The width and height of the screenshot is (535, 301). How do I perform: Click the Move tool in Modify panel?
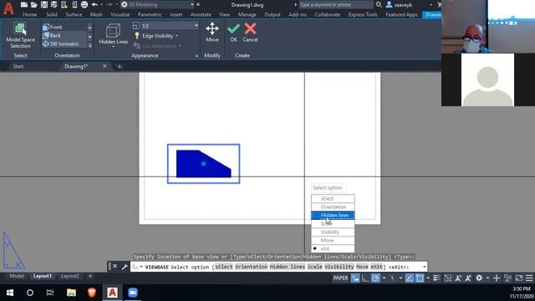tap(212, 33)
